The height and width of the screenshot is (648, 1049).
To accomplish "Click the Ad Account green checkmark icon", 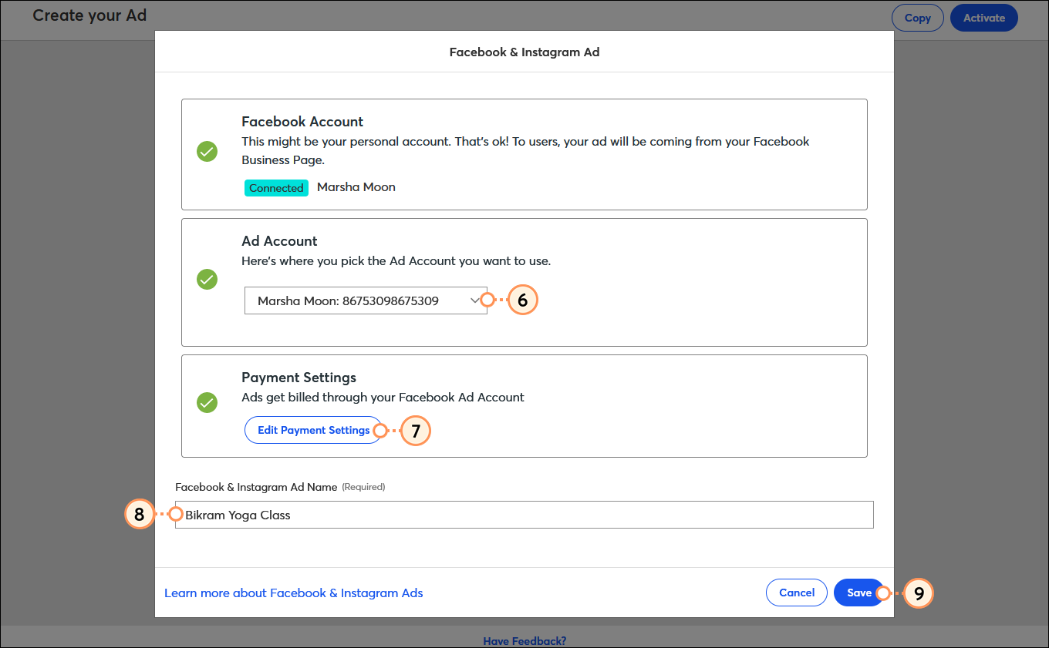I will 207,279.
